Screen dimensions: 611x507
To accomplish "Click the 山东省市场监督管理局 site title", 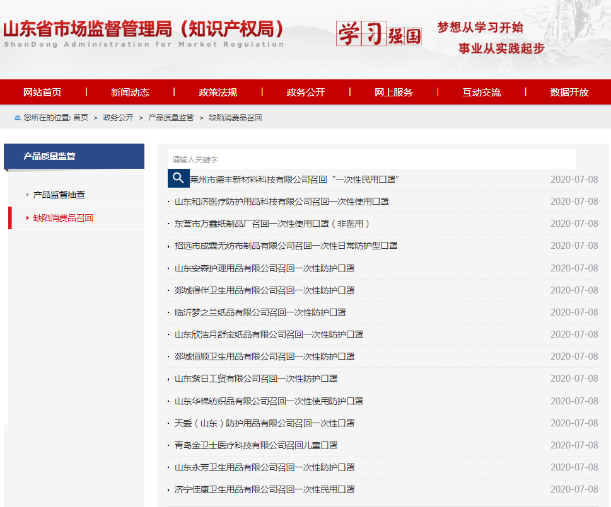I will click(x=144, y=30).
